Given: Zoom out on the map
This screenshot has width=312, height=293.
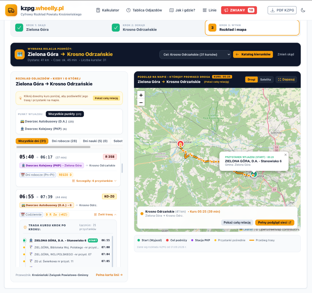Looking at the screenshot, I should pos(141,102).
